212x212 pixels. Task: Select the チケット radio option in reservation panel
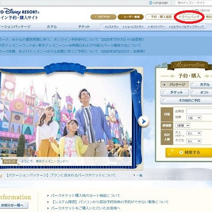[164, 92]
